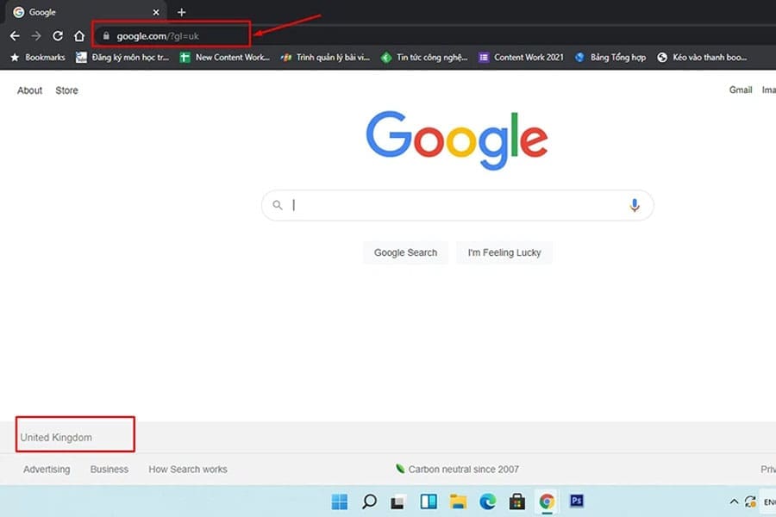Select the Google browser tab
Viewport: 776px width, 517px height.
pos(82,12)
